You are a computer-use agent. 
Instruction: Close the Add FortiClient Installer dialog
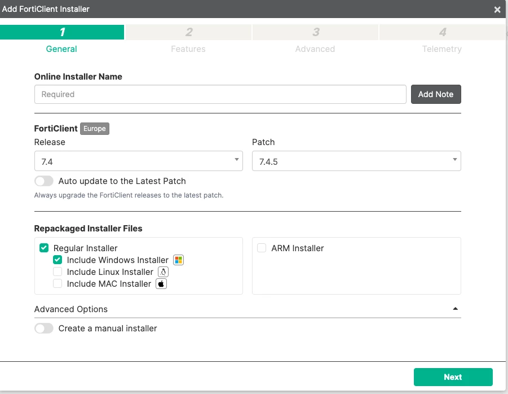(x=497, y=10)
